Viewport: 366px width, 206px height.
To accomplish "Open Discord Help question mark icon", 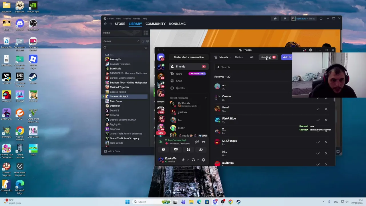I will [x=311, y=50].
